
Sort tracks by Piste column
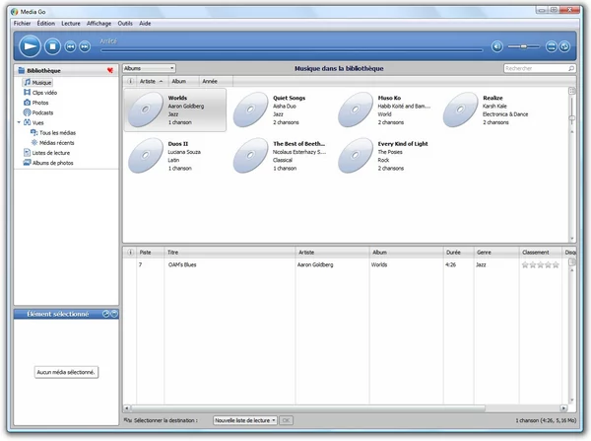tap(150, 253)
